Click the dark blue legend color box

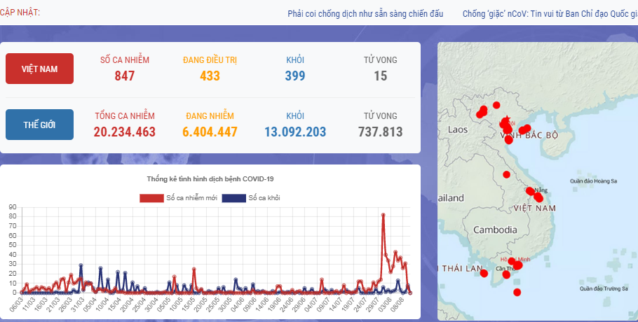point(233,198)
